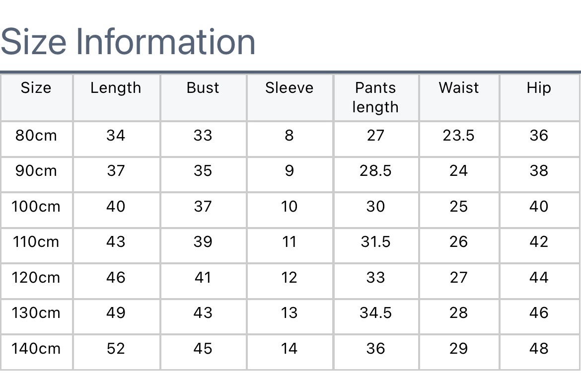Click the Size Information heading
Screen dimensions: 581x390
click(x=128, y=42)
